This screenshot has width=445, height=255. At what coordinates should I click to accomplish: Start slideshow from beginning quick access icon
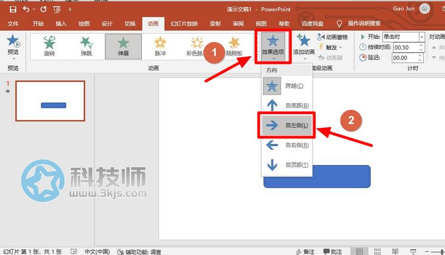coord(57,9)
